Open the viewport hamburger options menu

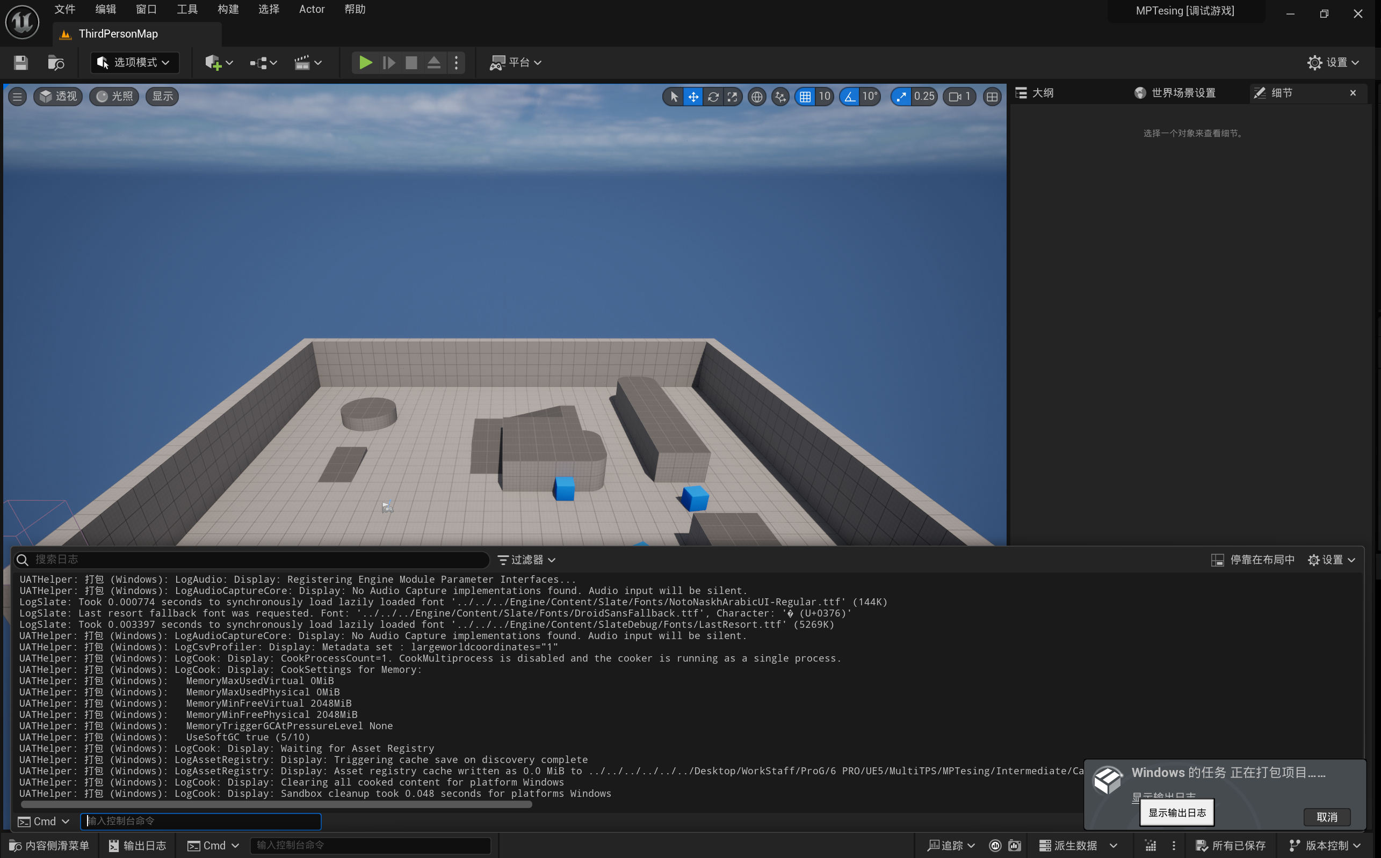pos(18,97)
